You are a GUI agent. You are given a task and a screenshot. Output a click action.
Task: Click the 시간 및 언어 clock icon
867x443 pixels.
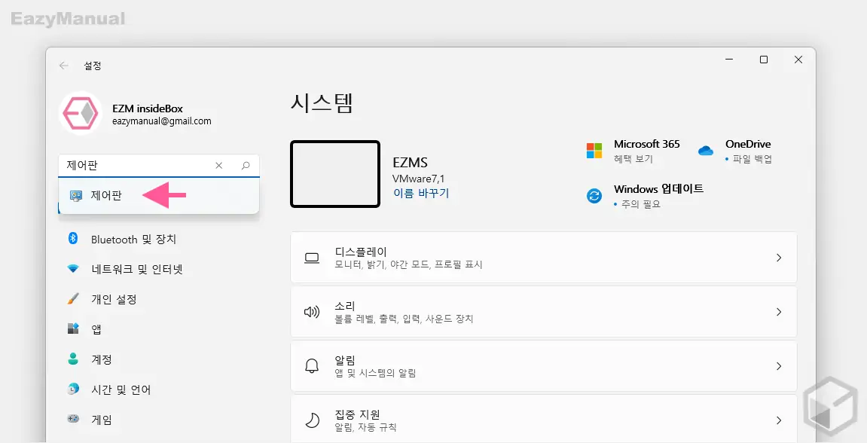coord(73,390)
